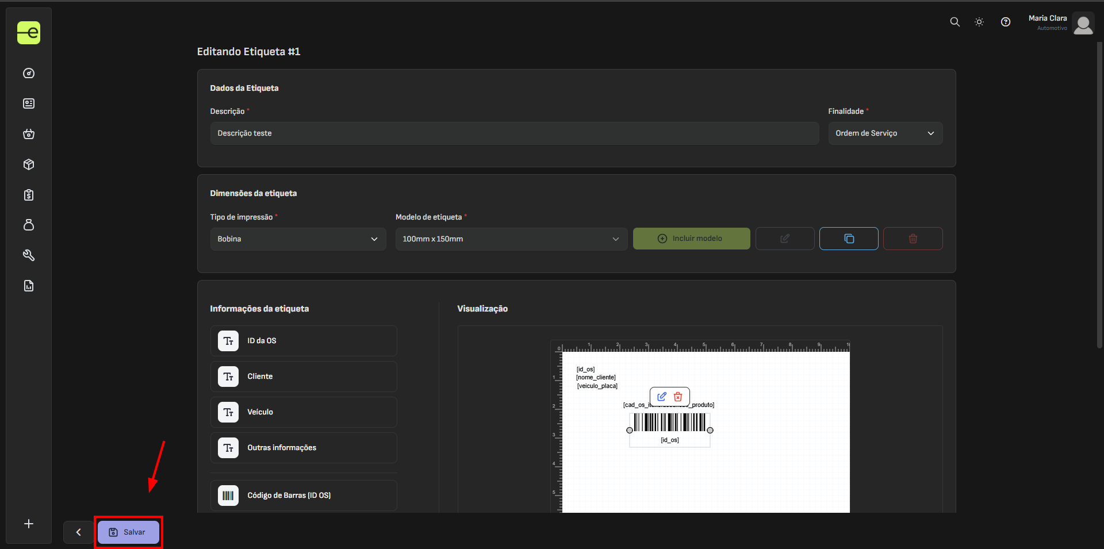1104x549 pixels.
Task: Add Veículo field to label
Action: (304, 412)
